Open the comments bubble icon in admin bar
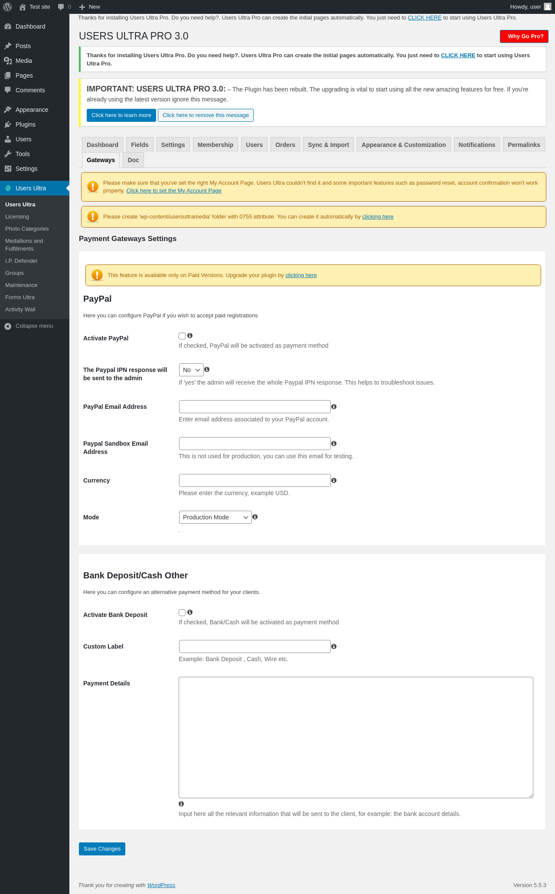The image size is (555, 894). point(61,7)
